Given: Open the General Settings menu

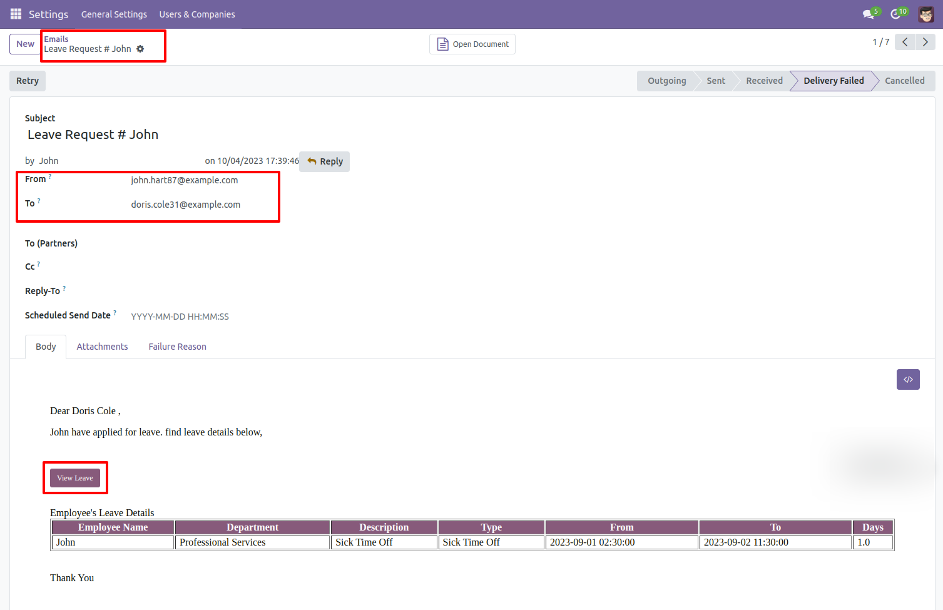Looking at the screenshot, I should (x=114, y=14).
